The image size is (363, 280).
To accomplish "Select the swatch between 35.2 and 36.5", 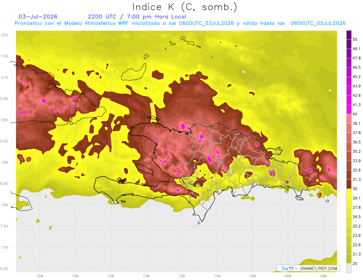I will pos(349,147).
